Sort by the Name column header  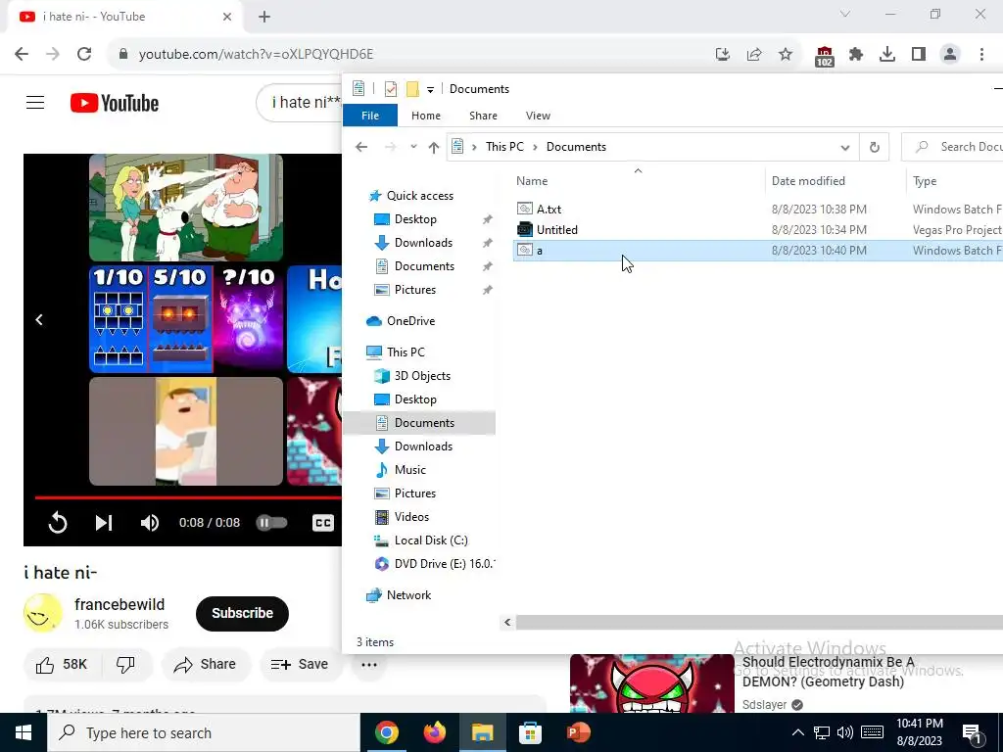[x=532, y=181]
